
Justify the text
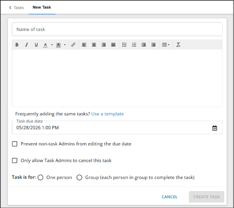(x=113, y=45)
